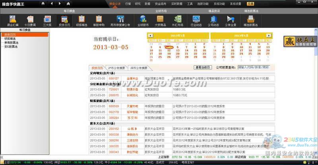The width and height of the screenshot is (318, 165).
Task: Open the 全球股市 globe icon
Action: tap(143, 21)
